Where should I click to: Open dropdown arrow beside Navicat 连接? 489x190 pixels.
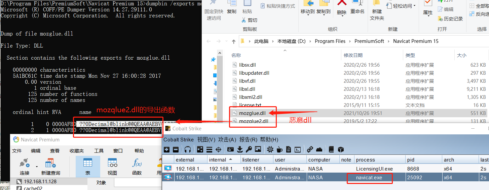pyautogui.click(x=36, y=167)
